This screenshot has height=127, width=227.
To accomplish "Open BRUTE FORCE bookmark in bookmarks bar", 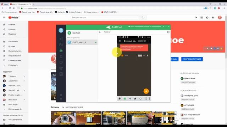I will click(x=110, y=12).
